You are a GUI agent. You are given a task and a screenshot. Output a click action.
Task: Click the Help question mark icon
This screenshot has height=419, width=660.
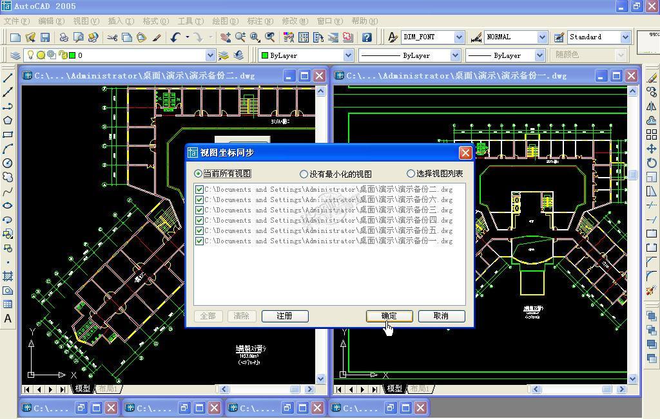tap(367, 37)
